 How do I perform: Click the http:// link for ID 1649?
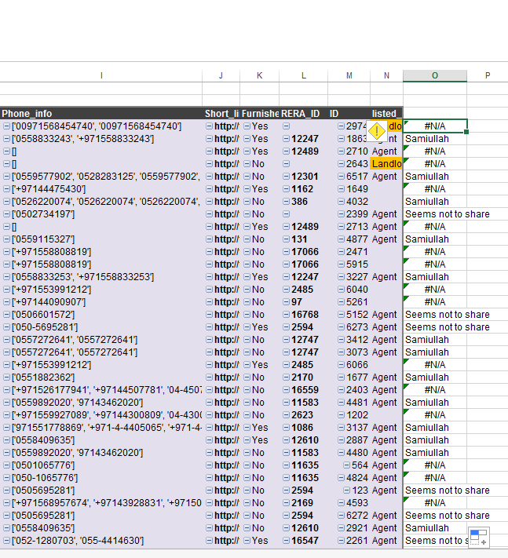click(226, 188)
